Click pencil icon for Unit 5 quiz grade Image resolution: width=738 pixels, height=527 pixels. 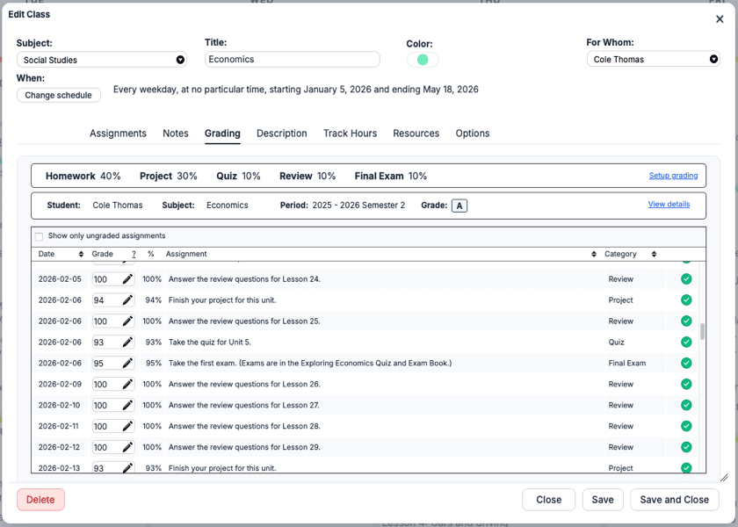point(127,342)
